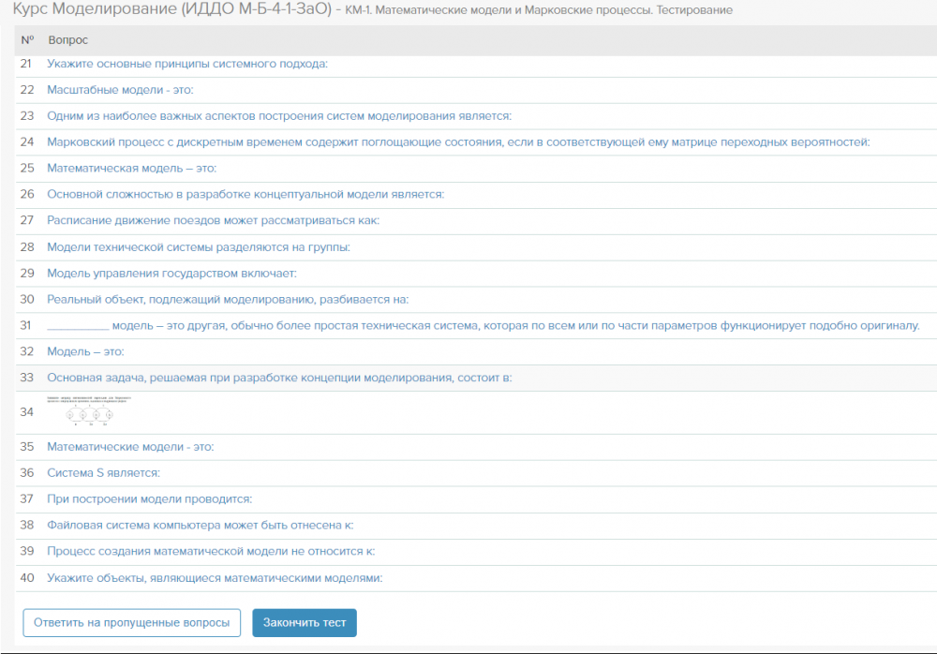Screen dimensions: 937x654
Task: Open question 30 'Реальный объект, подлежащий моделированию'
Action: (x=228, y=300)
